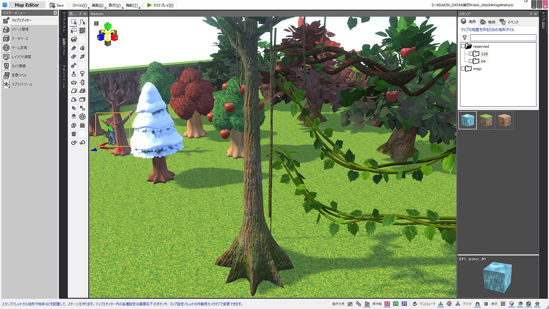Select the rectangle selection tool

click(74, 22)
